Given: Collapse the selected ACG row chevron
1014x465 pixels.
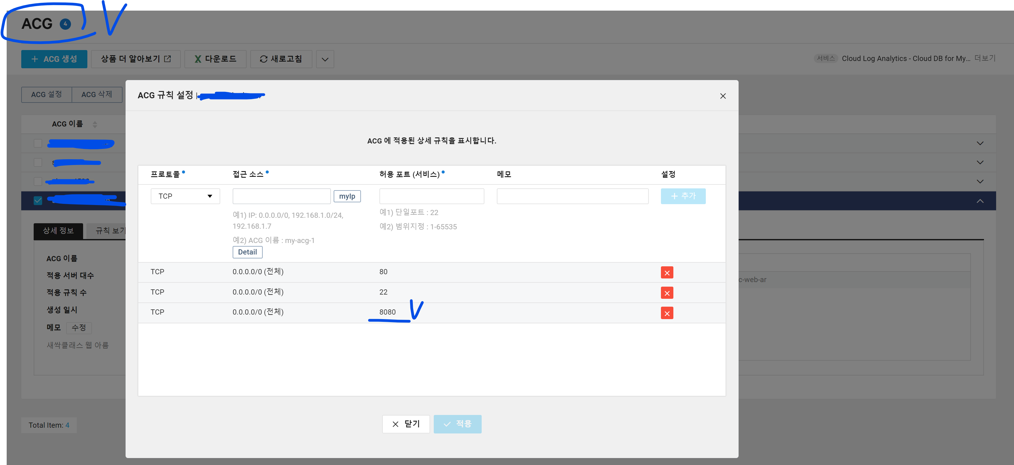Looking at the screenshot, I should 980,201.
